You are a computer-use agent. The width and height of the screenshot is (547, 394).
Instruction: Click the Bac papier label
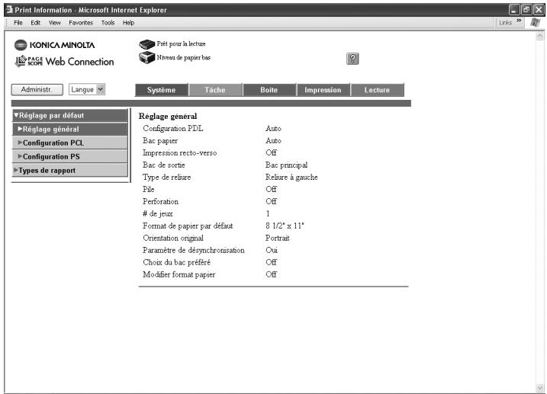160,141
